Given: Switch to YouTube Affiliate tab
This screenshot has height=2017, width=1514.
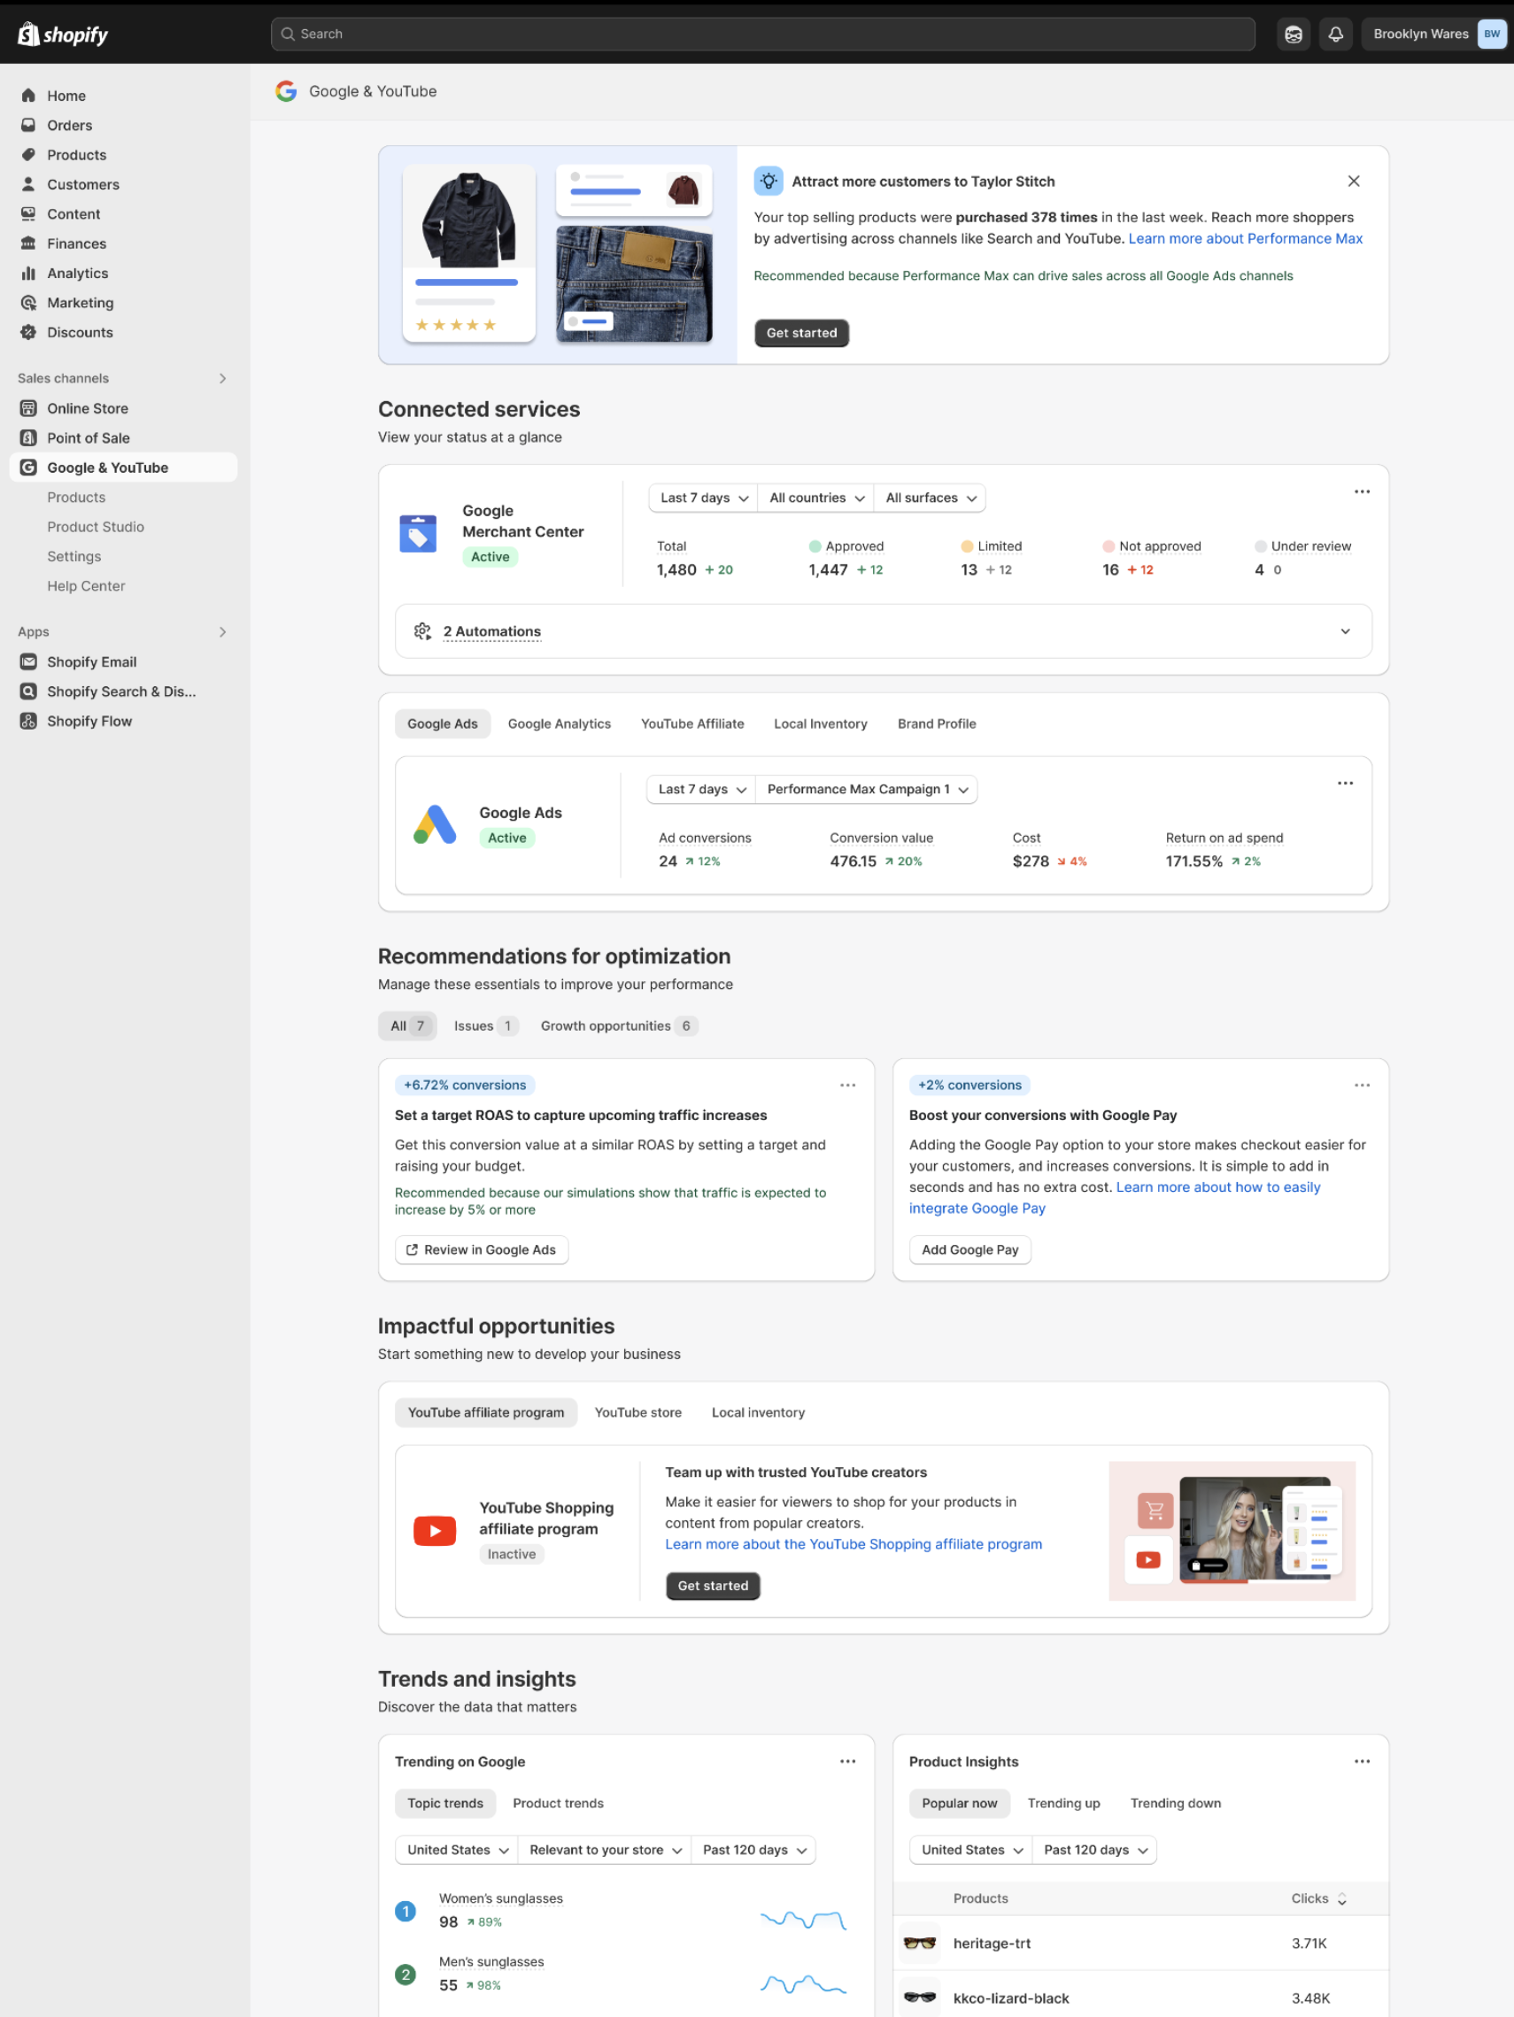Looking at the screenshot, I should [x=692, y=724].
